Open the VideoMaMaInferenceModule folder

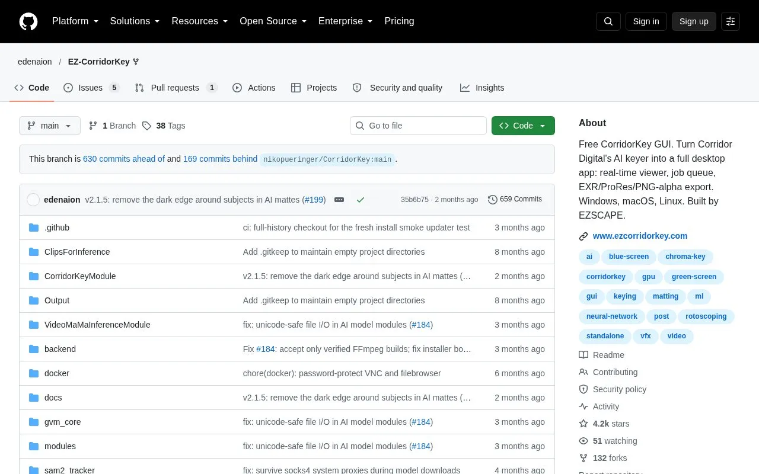click(x=97, y=325)
